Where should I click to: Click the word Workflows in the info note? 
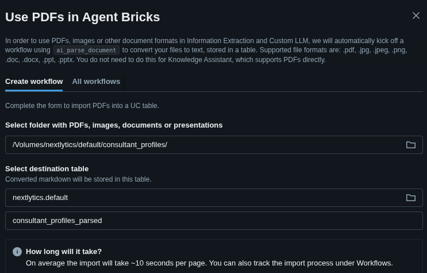372,263
